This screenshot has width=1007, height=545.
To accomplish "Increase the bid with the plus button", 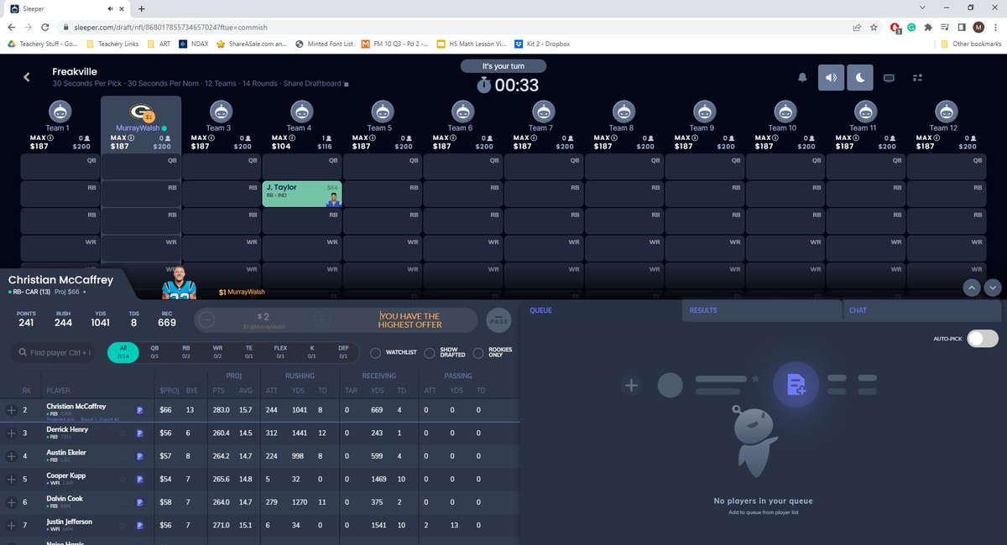I will pyautogui.click(x=321, y=320).
